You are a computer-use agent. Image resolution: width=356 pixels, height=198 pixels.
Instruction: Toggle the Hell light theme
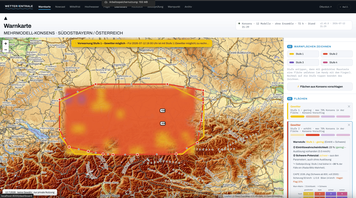pyautogui.click(x=344, y=7)
